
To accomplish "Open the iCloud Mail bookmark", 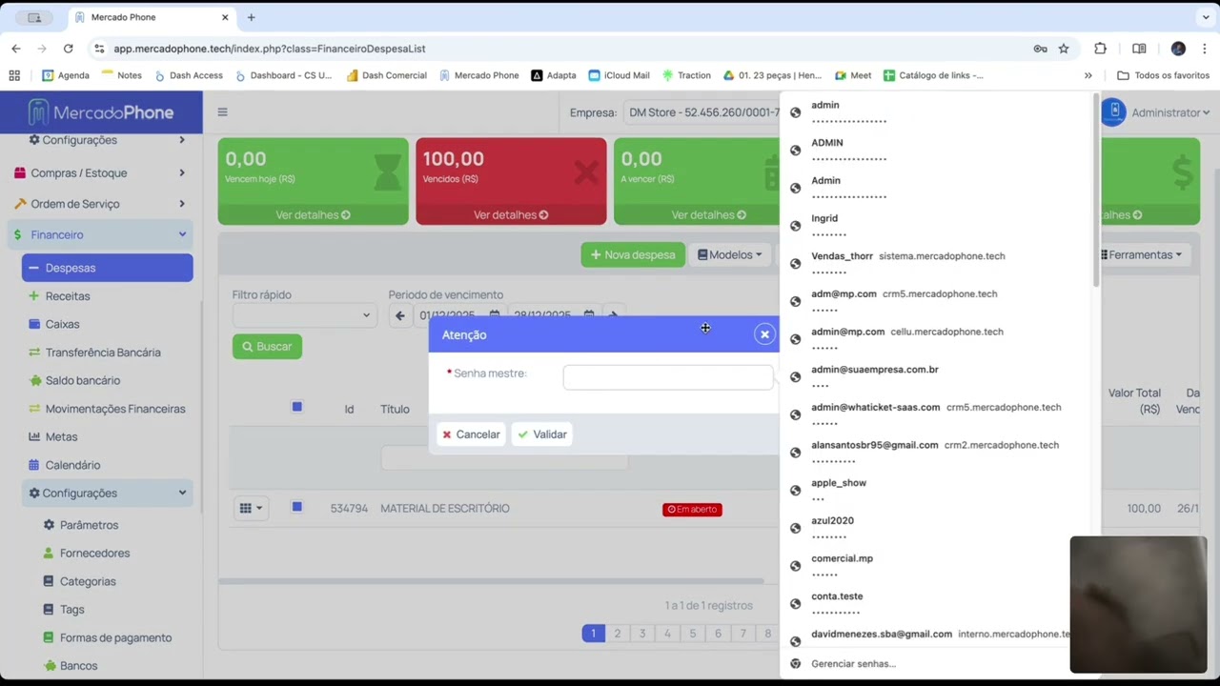I will point(619,75).
